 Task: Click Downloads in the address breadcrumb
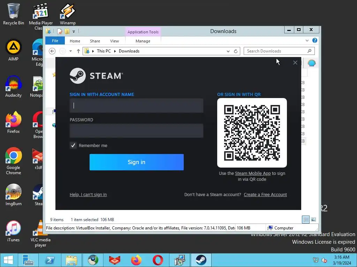point(129,51)
